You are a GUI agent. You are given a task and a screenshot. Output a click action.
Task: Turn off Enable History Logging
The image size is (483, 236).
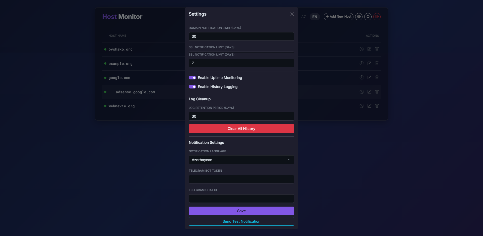(x=192, y=87)
